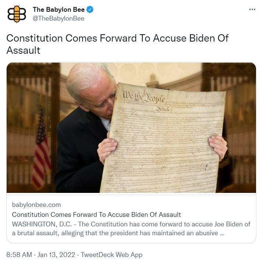Open the three-dot tweet options menu
The image size is (263, 261).
tap(252, 10)
